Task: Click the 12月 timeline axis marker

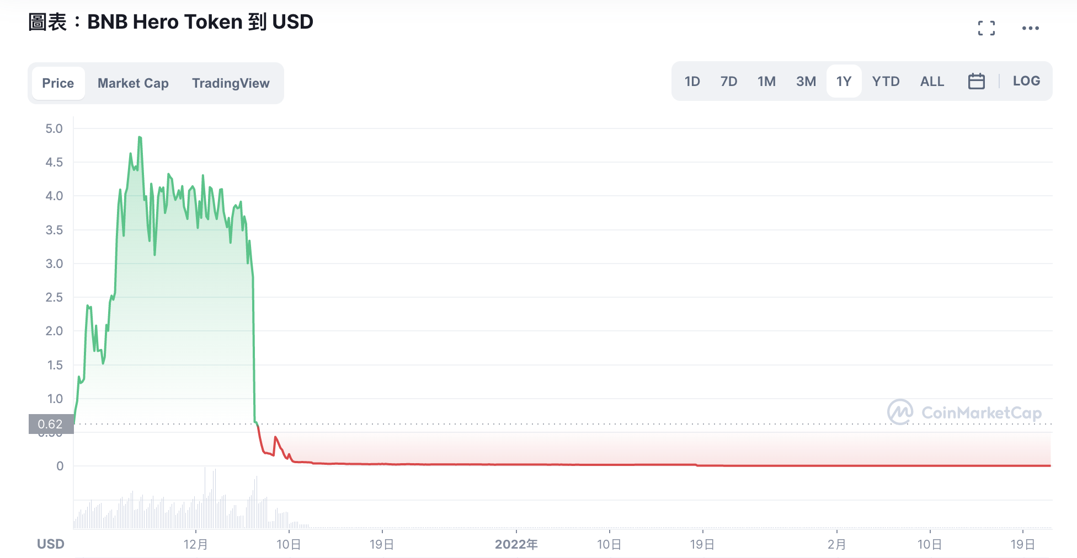Action: tap(195, 544)
